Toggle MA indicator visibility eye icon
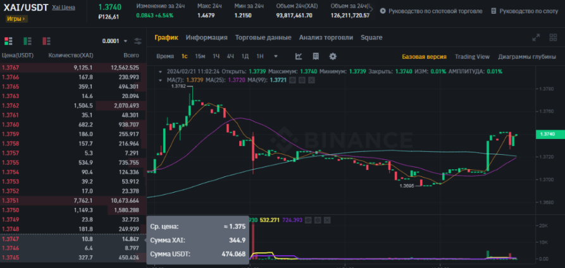The image size is (565, 268). (292, 80)
